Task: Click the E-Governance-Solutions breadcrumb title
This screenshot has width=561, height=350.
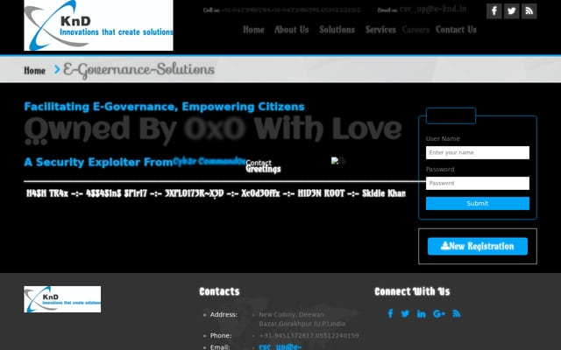Action: tap(138, 70)
